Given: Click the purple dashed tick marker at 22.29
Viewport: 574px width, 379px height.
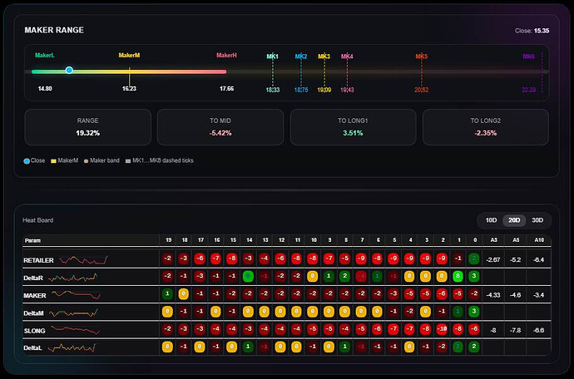Looking at the screenshot, I should point(542,72).
